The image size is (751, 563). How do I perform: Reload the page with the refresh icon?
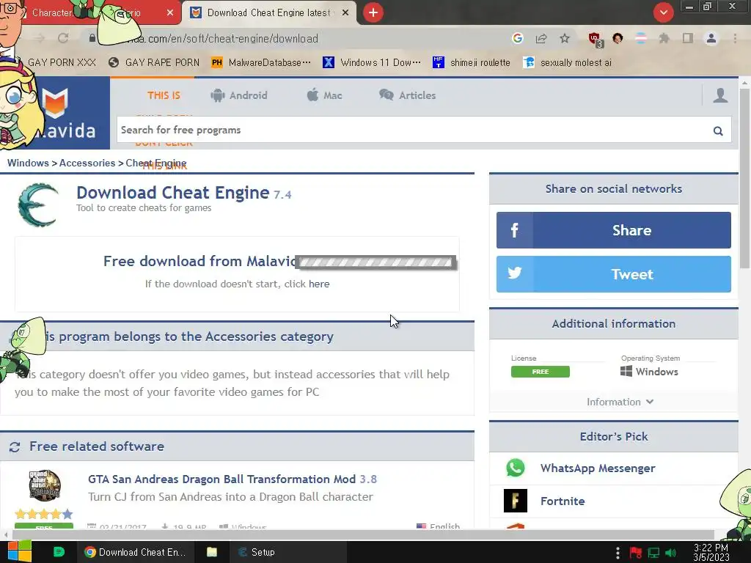click(x=63, y=38)
